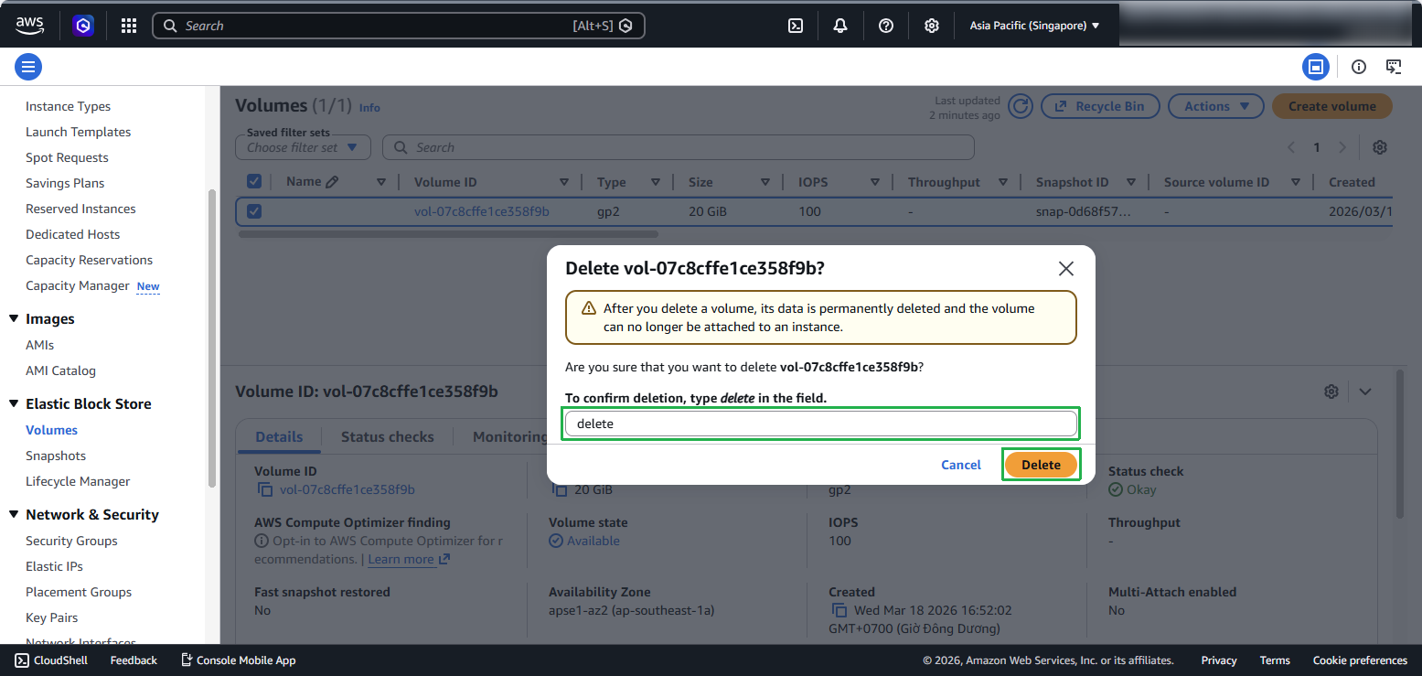Open Instance Types in the sidebar
This screenshot has width=1422, height=676.
click(x=68, y=106)
